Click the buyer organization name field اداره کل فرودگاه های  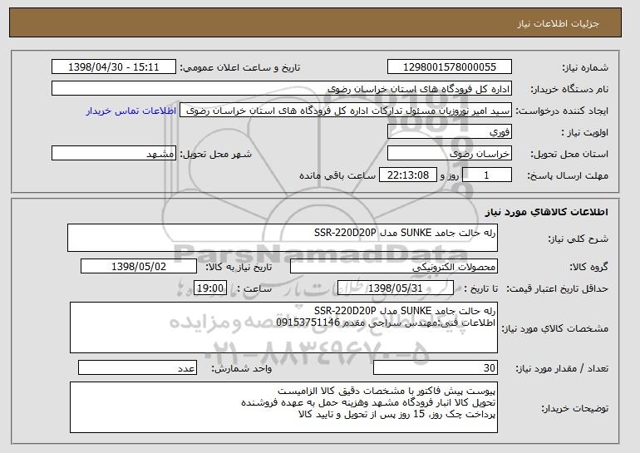tap(282, 89)
